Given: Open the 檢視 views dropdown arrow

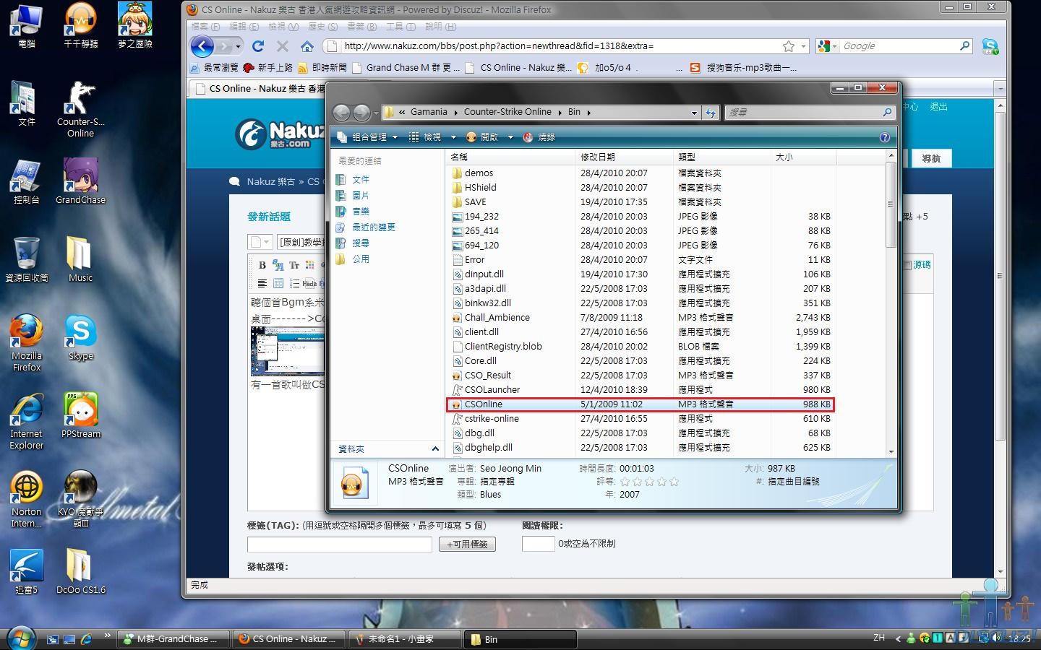Looking at the screenshot, I should tap(453, 137).
